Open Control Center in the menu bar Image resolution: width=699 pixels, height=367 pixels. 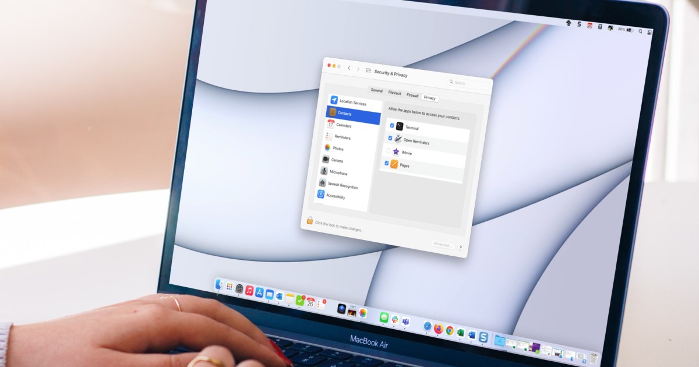649,32
